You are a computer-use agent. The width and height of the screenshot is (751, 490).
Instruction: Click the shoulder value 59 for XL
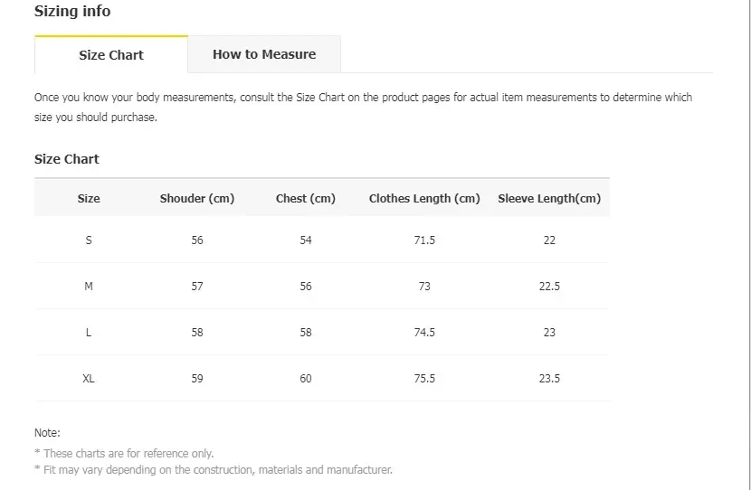coord(197,379)
